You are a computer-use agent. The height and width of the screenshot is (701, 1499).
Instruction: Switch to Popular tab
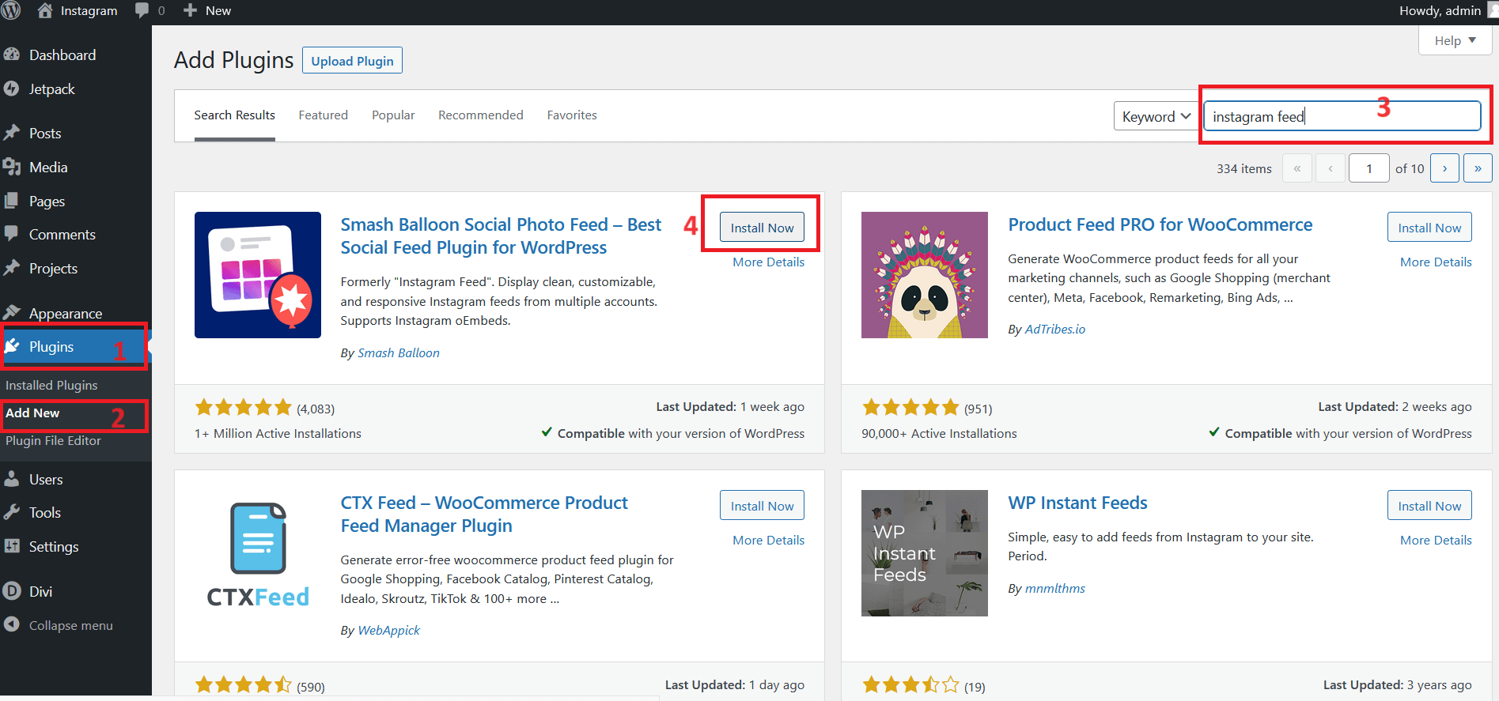pos(393,115)
